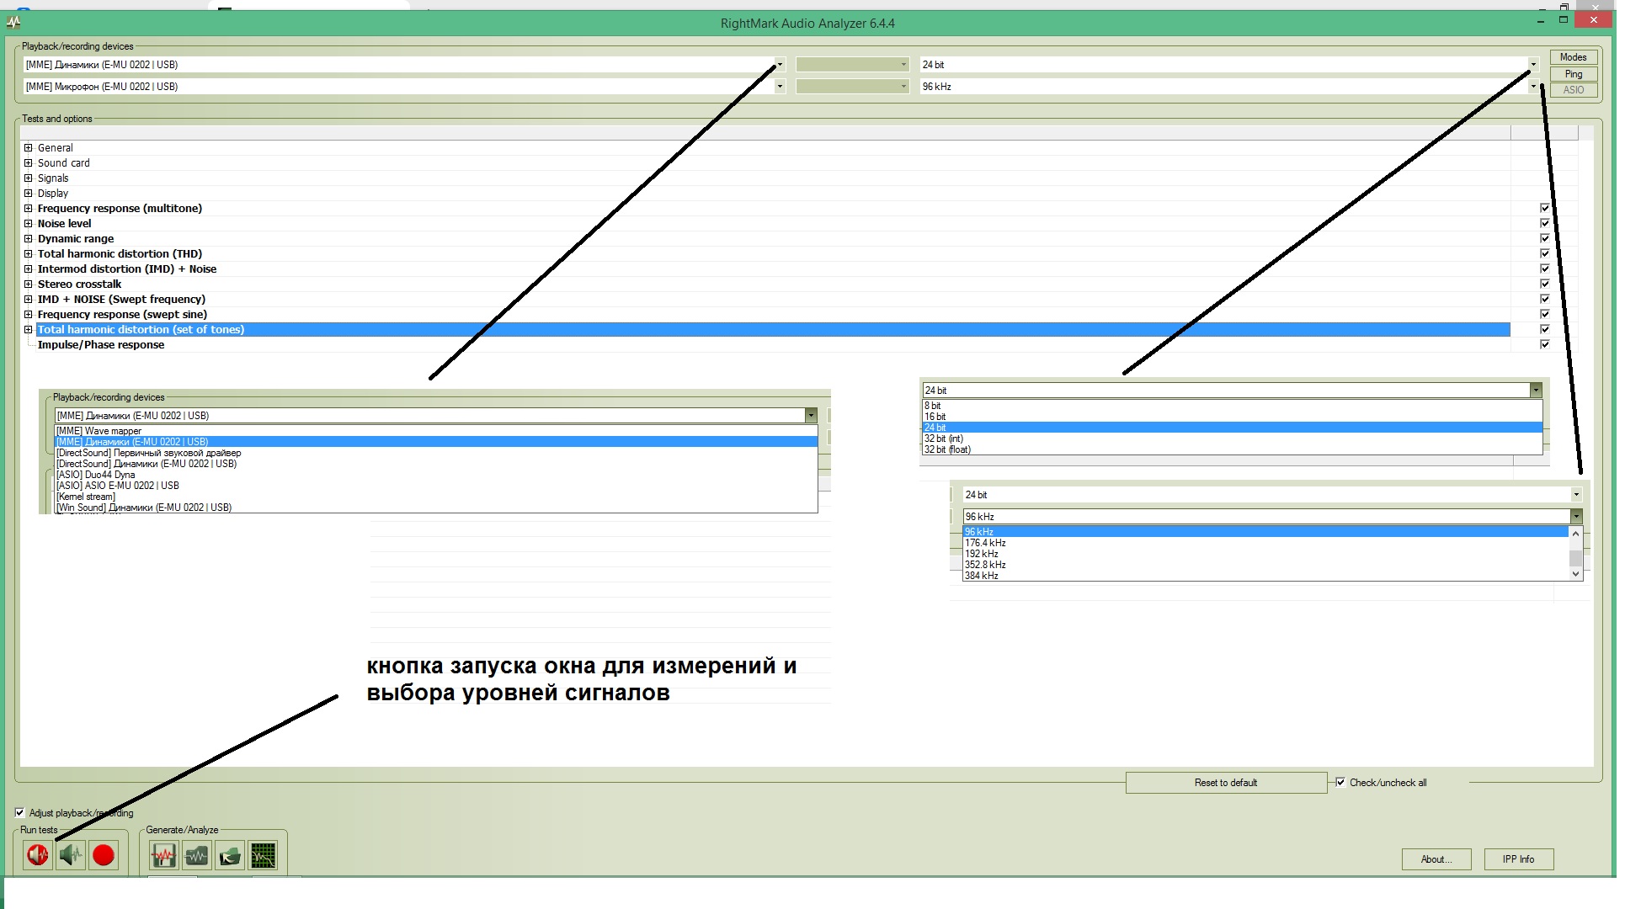
Task: Uncheck Adjust playback/recording checkbox
Action: click(20, 812)
